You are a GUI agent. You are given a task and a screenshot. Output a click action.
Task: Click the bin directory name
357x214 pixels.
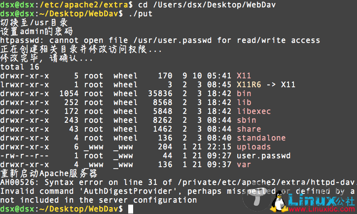coord(244,93)
